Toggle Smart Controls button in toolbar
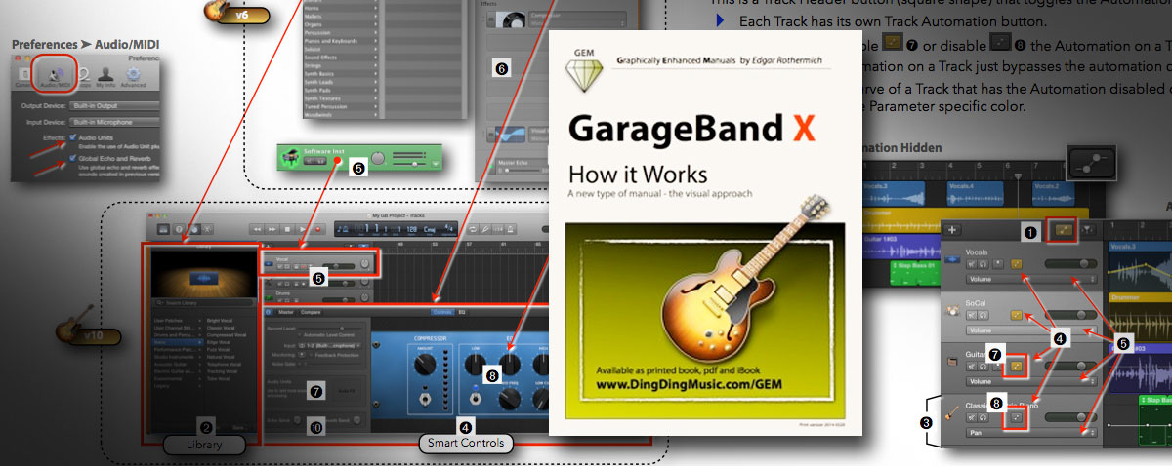 coord(194,229)
